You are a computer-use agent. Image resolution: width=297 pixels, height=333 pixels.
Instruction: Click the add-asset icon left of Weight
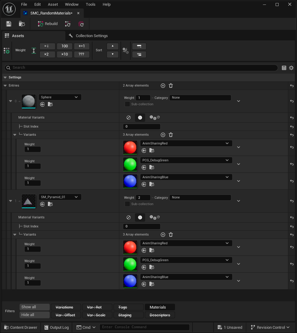pyautogui.click(x=6, y=50)
